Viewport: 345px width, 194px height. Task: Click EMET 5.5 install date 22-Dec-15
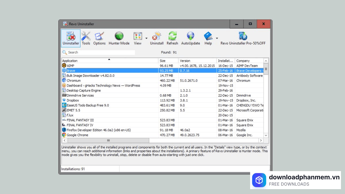coord(226,110)
